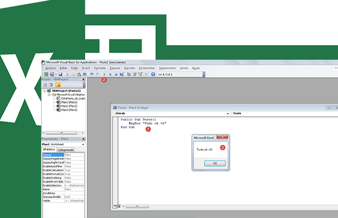Open Find with the binoculars icon
This screenshot has height=218, width=338.
click(84, 74)
